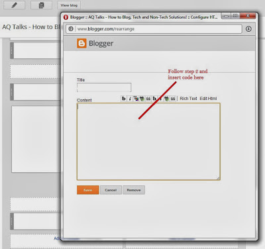Click the AQ Talks blog title in background

click(31, 27)
